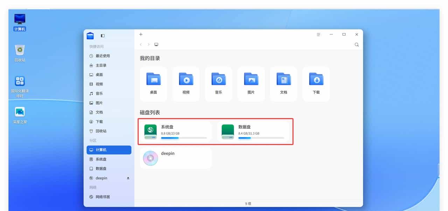Image resolution: width=448 pixels, height=211 pixels.
Task: Click the search magnifier icon
Action: coord(357,44)
